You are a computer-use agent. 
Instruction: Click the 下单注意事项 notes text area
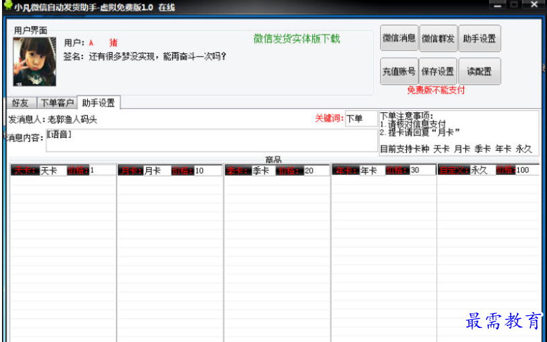pos(459,132)
